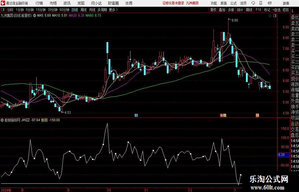Click the F10 company info button
This screenshot has height=192, width=299.
(x=258, y=10)
